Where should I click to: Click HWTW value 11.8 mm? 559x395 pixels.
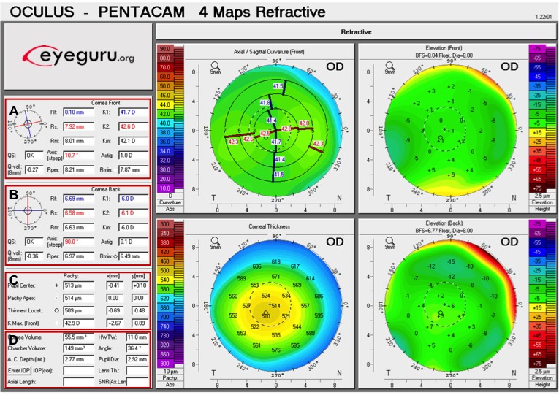[137, 337]
